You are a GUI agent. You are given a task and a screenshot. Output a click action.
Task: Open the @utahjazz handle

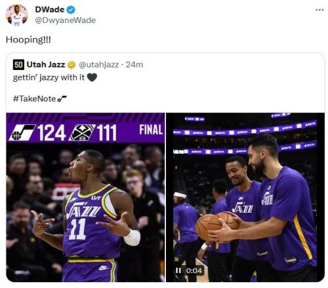coord(98,65)
